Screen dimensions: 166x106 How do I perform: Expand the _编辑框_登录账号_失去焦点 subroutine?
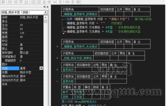tap(57, 46)
